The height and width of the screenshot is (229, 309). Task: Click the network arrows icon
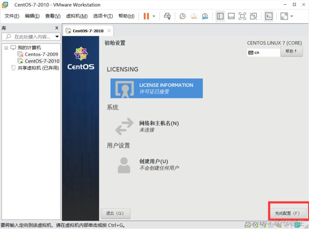pos(125,126)
